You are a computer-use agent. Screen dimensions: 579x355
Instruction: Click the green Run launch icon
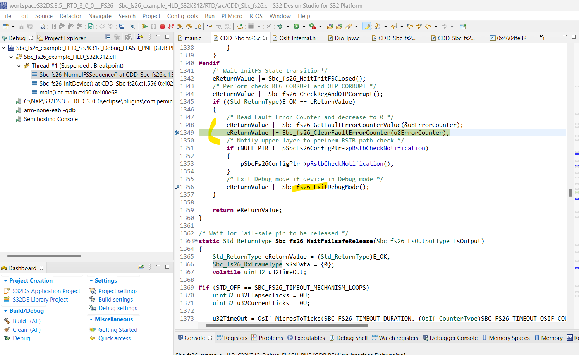[x=296, y=26]
